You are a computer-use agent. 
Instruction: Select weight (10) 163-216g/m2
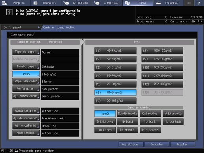162,67
